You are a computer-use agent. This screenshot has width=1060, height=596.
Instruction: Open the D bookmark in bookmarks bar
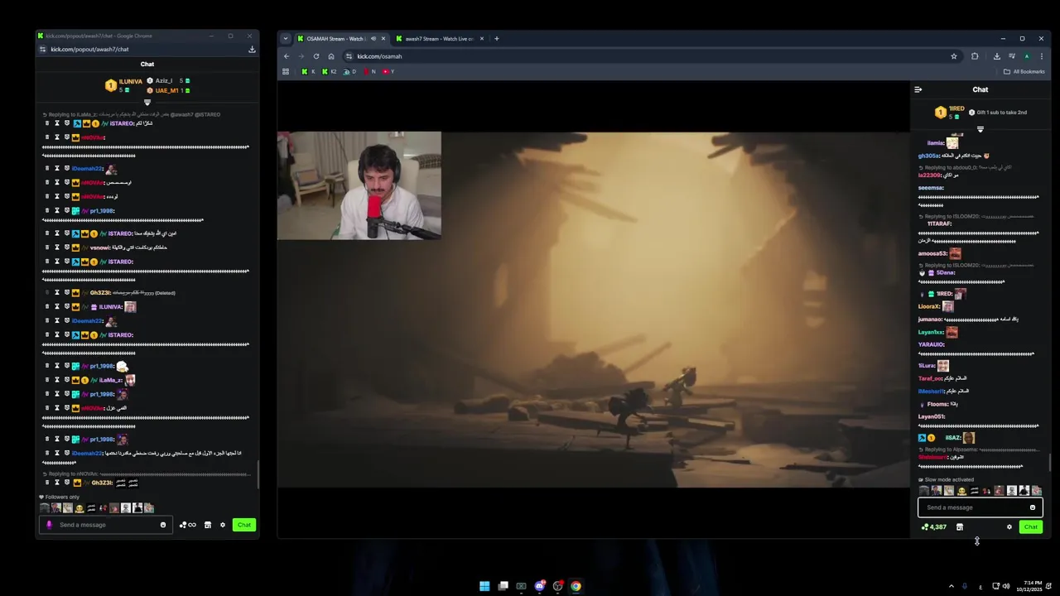point(350,72)
